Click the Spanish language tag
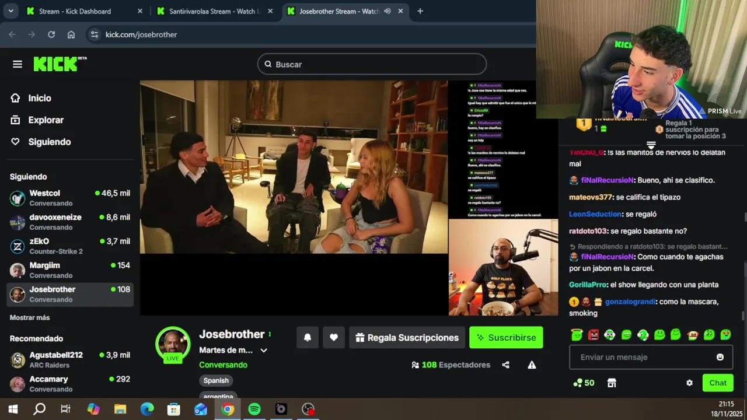 click(216, 380)
